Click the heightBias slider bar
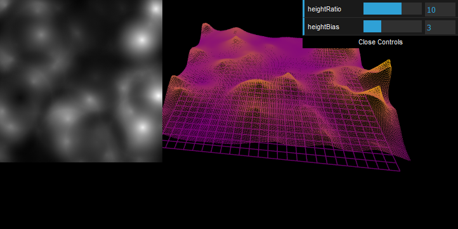The width and height of the screenshot is (458, 229). point(392,26)
